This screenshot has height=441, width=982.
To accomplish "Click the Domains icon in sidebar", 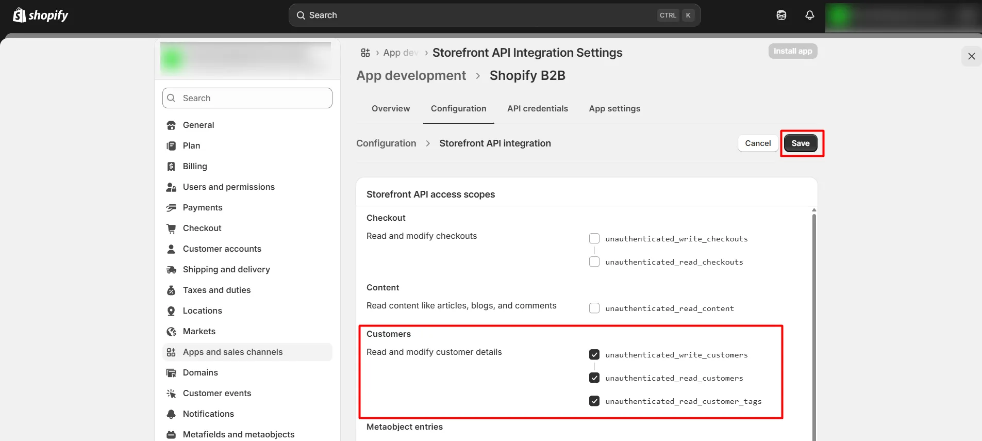I will 171,373.
